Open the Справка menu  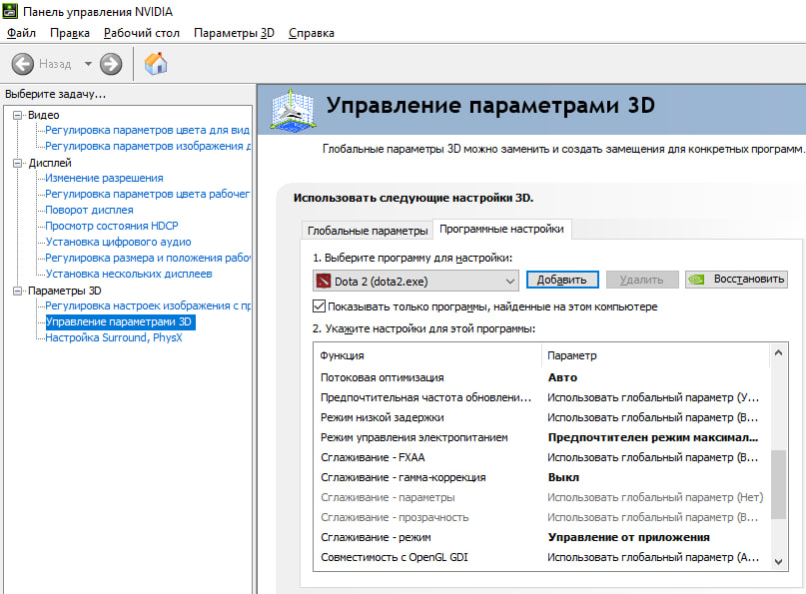click(x=311, y=33)
